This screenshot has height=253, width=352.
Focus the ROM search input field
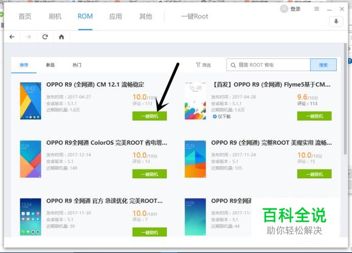[269, 65]
